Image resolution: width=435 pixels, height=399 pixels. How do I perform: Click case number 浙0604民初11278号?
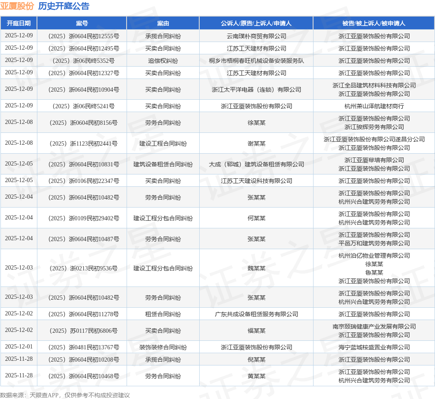pyautogui.click(x=84, y=314)
